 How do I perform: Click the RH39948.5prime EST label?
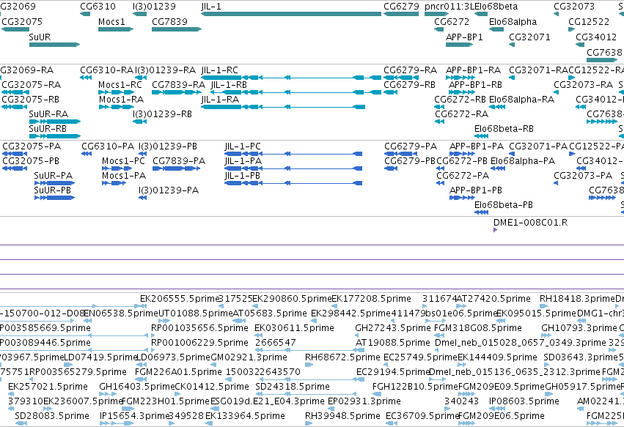[342, 416]
